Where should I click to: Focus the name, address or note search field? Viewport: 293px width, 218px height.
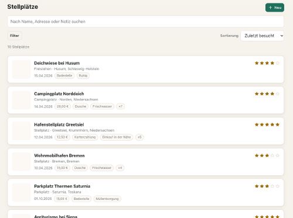145,22
